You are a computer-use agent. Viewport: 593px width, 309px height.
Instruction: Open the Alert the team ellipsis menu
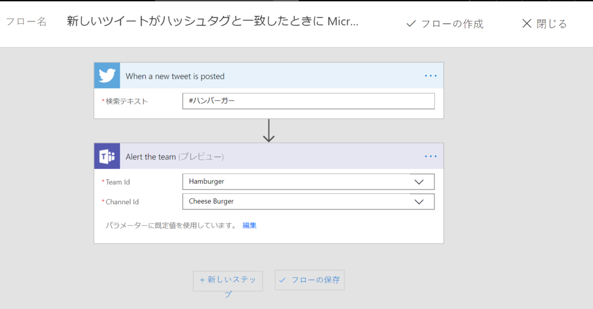click(430, 156)
